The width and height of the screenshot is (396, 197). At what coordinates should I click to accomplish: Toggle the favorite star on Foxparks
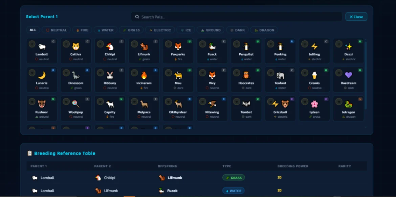coord(168,44)
